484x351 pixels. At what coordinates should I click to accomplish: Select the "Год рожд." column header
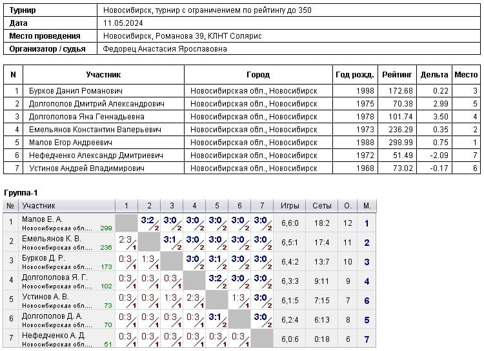pyautogui.click(x=354, y=75)
